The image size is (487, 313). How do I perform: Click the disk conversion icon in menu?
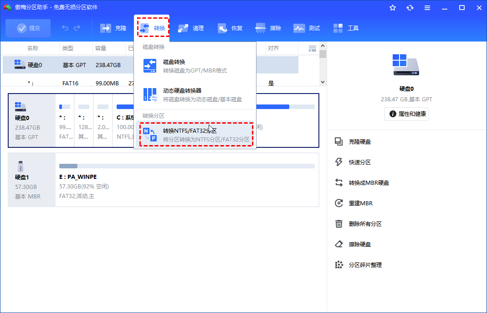pos(150,66)
